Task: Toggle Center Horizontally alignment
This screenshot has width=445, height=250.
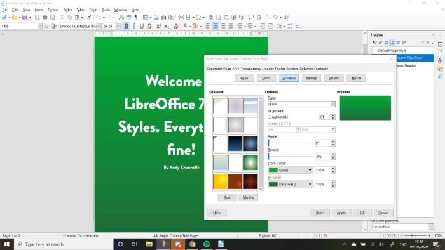Action: (216, 26)
